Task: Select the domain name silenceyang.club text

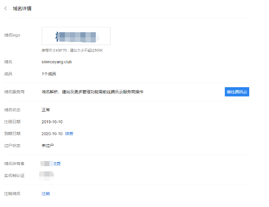Action: (56, 62)
